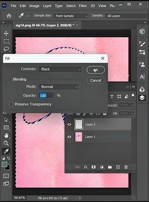149x202 pixels.
Task: Swap foreground and background colors
Action: pyautogui.click(x=9, y=158)
